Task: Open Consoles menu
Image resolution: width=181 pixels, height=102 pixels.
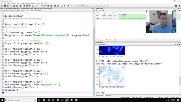Action: (28, 3)
